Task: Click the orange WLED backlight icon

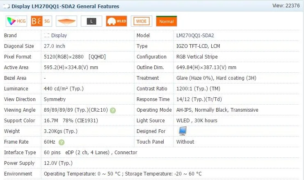Action: [x=116, y=21]
